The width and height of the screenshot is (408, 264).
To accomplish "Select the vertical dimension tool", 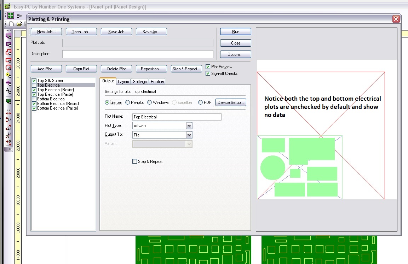I will point(8,120).
